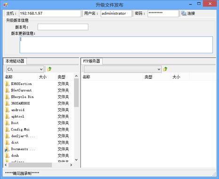
Task: Select the $360Section folder icon
Action: (7, 84)
